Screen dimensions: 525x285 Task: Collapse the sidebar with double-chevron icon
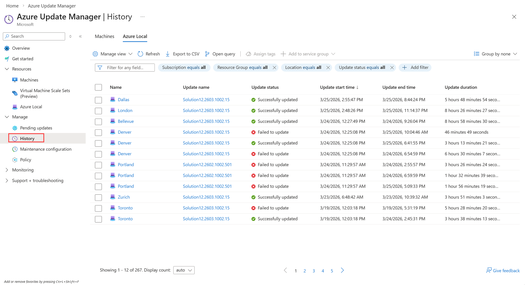click(x=80, y=36)
